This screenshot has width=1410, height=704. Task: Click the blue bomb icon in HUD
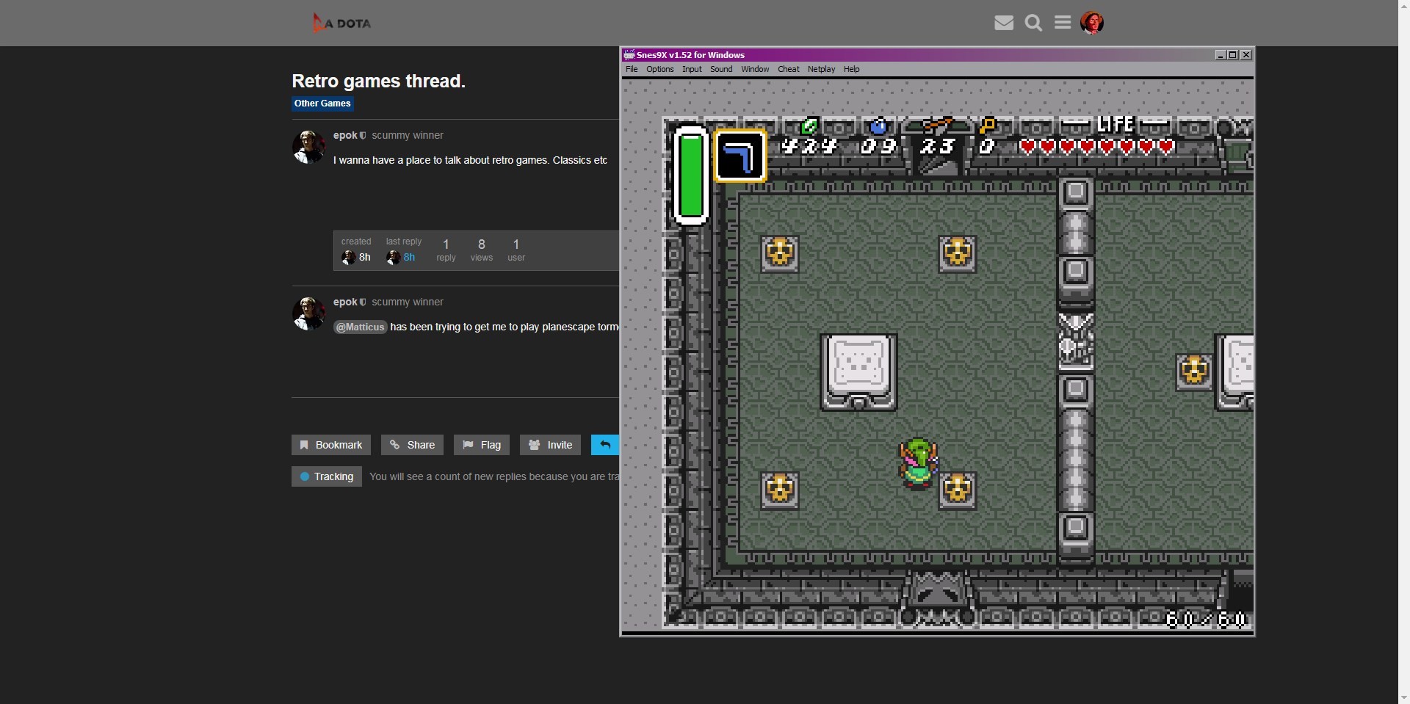pos(879,126)
